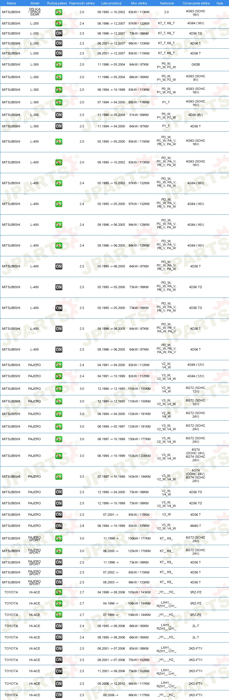Select the 08.2003 -> production date cell
This screenshot has width=229, height=700.
(111, 582)
